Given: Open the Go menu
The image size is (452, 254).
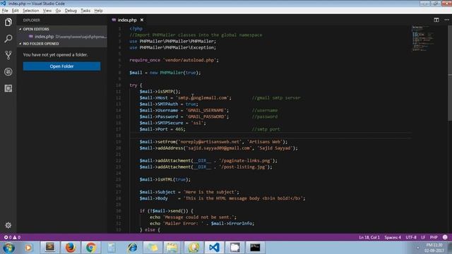Looking at the screenshot, I should pyautogui.click(x=58, y=11).
